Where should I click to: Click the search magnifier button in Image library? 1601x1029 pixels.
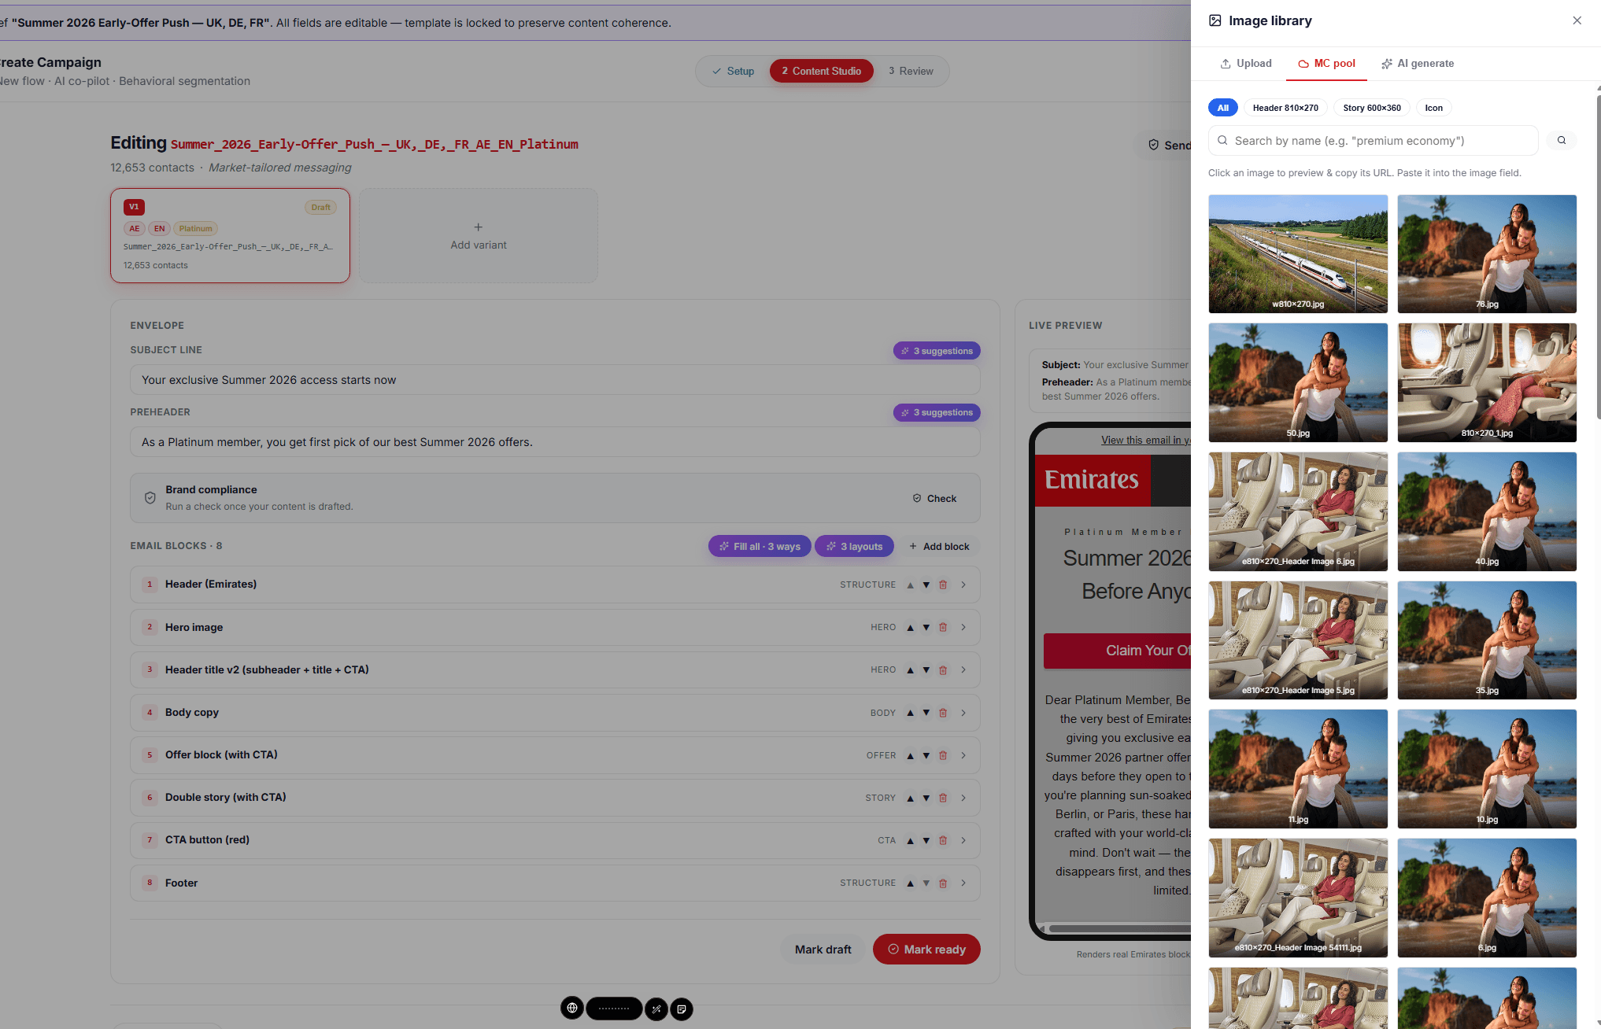click(x=1562, y=141)
